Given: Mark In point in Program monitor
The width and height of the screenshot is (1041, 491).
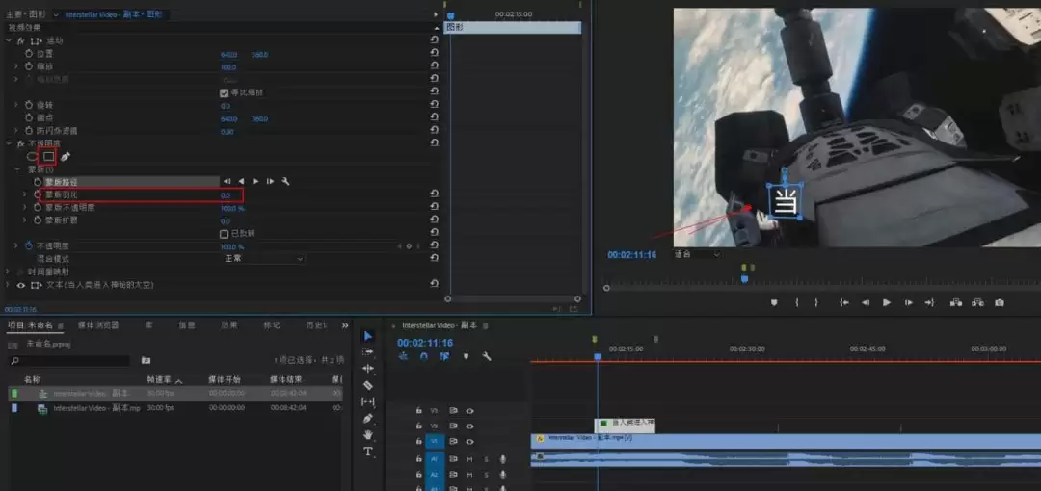Looking at the screenshot, I should [x=797, y=302].
